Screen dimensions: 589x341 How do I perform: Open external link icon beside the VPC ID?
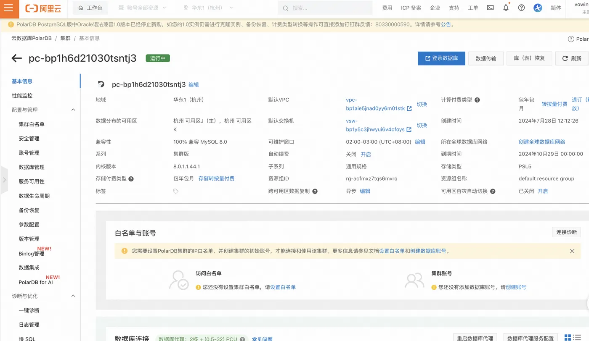[409, 108]
